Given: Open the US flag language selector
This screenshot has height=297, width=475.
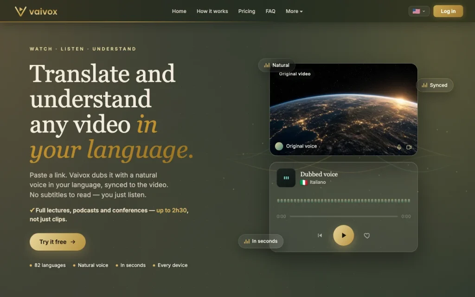Looking at the screenshot, I should coord(419,11).
